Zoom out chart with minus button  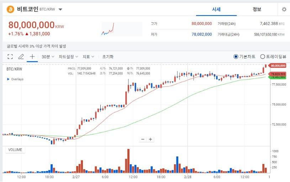(x=143, y=139)
